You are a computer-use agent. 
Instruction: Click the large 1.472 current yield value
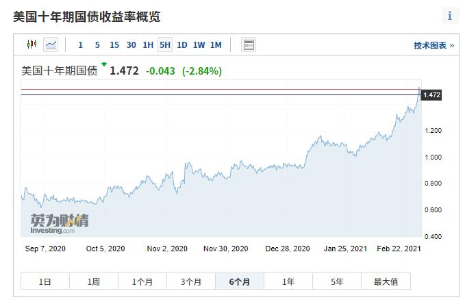pyautogui.click(x=124, y=71)
